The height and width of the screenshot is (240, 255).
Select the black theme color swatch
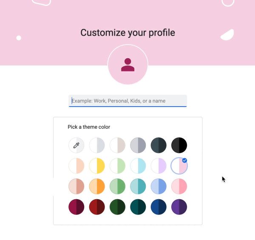pyautogui.click(x=179, y=145)
